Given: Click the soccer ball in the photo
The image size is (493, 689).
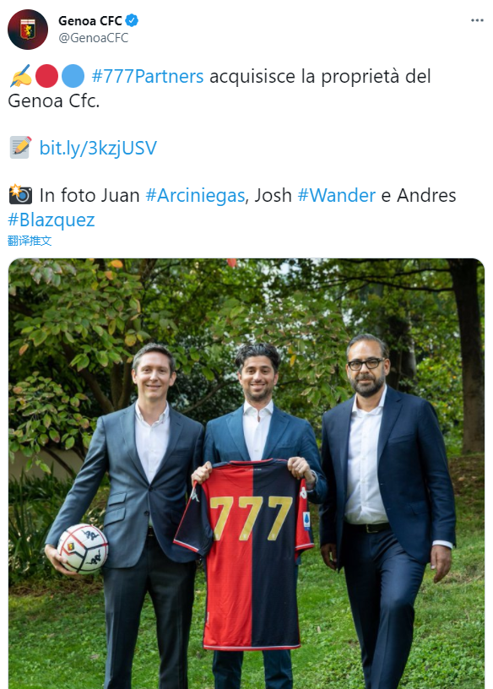Looking at the screenshot, I should 83,549.
